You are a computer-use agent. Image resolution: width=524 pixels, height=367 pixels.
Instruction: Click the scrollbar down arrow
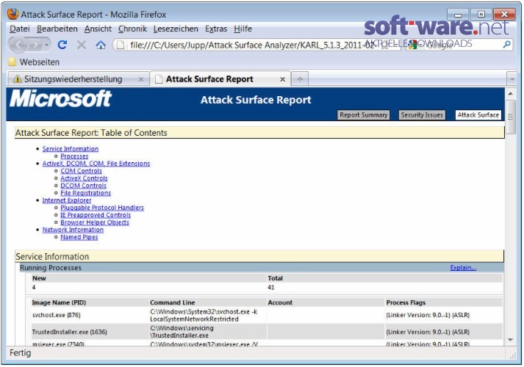(511, 340)
